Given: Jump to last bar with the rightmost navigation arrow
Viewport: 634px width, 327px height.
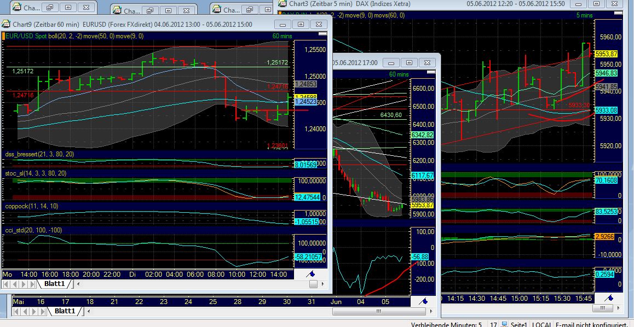Looking at the screenshot, I should (x=32, y=284).
